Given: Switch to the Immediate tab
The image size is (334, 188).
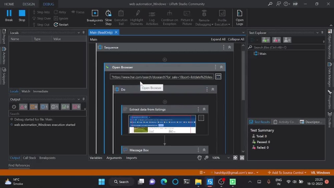Looking at the screenshot, I should (x=40, y=91).
